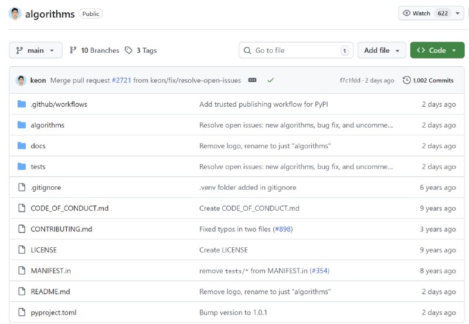The image size is (469, 324).
Task: Open the Watch count dropdown arrow
Action: click(x=457, y=13)
